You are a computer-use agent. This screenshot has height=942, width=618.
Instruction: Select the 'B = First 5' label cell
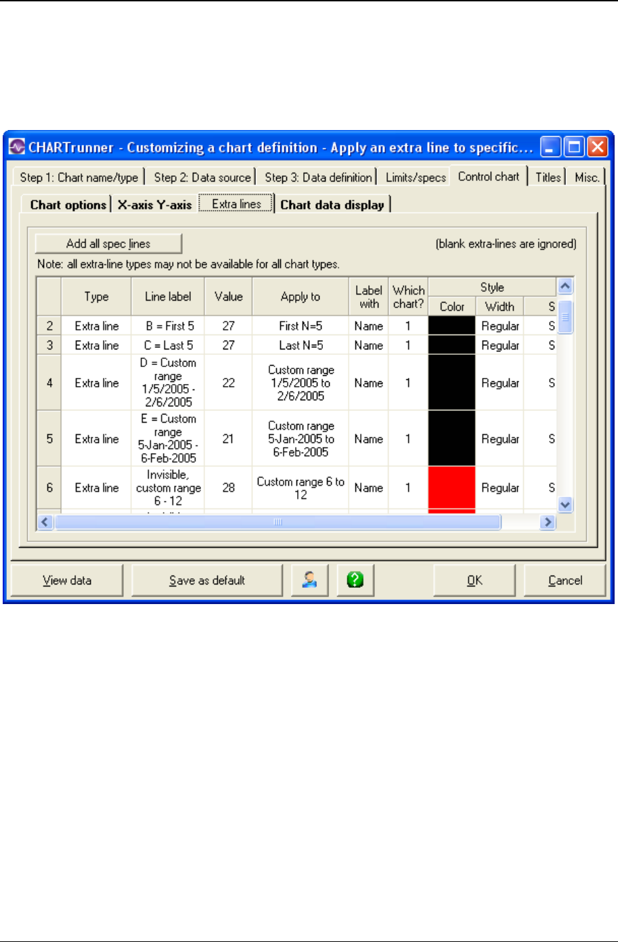pyautogui.click(x=168, y=326)
